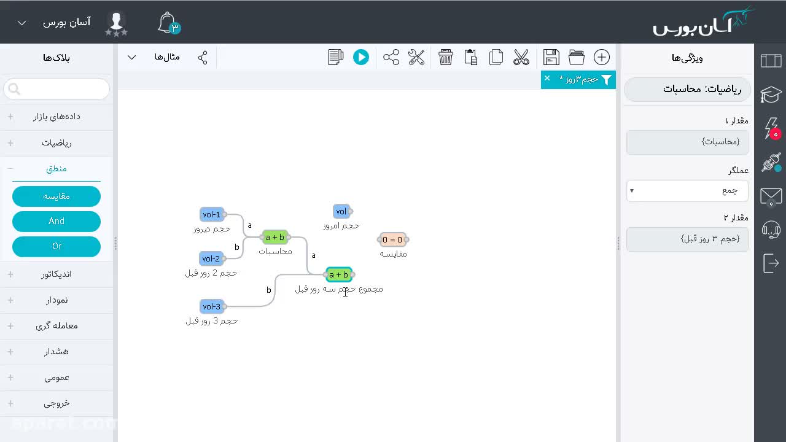The image size is (786, 442).
Task: Close the حجم۳روز tab
Action: click(x=547, y=79)
